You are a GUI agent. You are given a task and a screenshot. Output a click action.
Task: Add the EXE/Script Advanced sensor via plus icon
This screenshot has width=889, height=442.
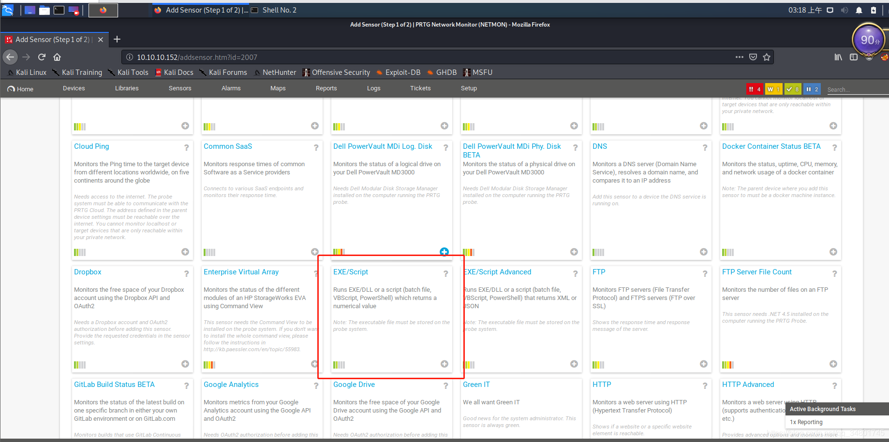point(574,364)
